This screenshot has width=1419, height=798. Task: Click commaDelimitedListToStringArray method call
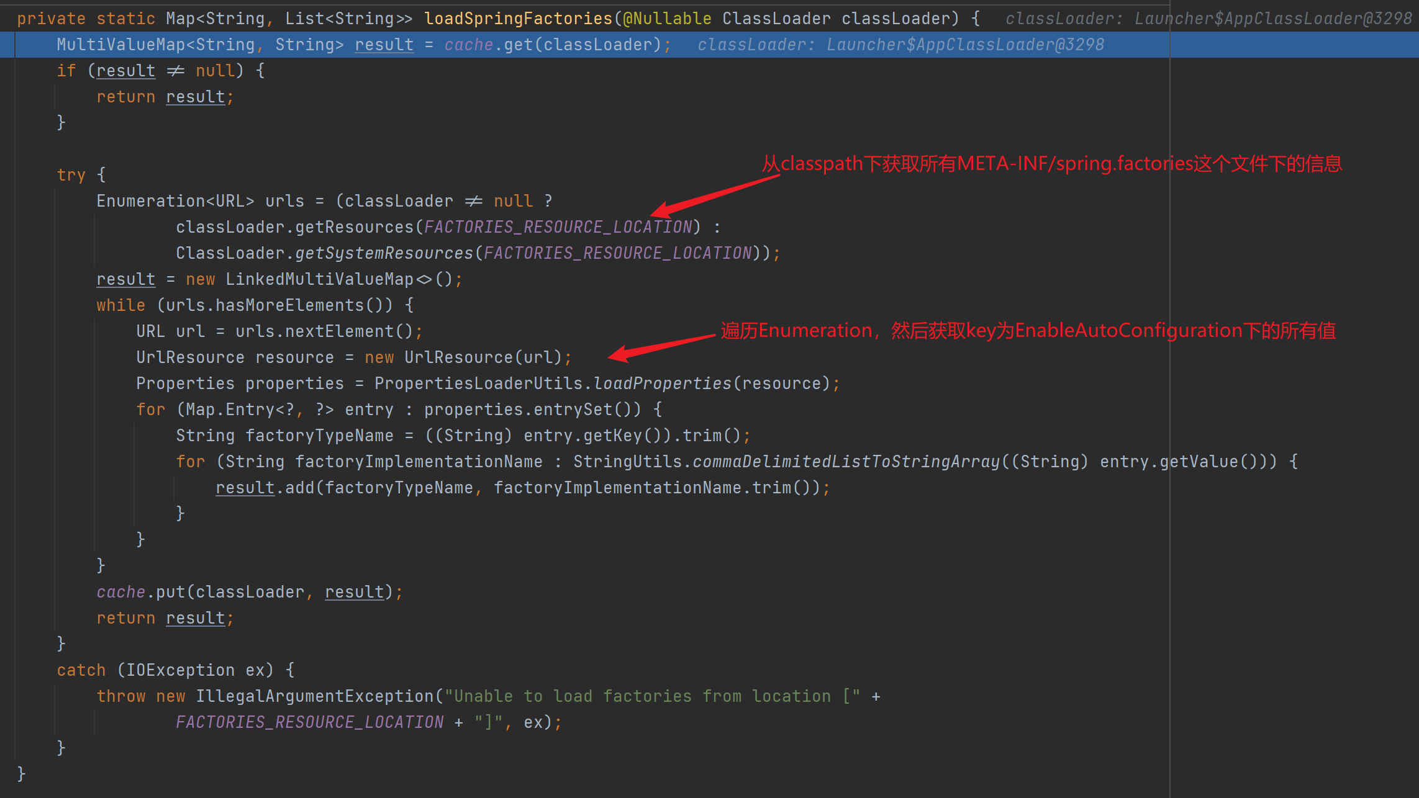(846, 462)
